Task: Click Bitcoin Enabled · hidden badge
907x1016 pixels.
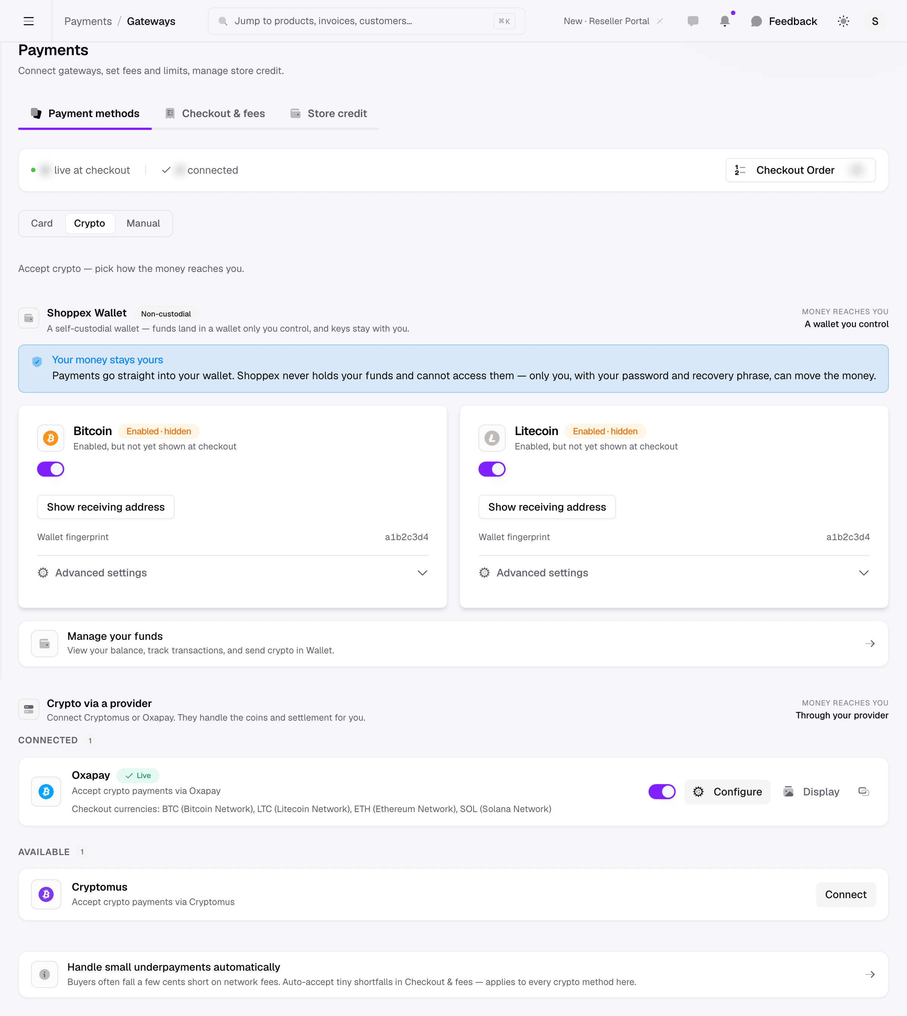Action: click(158, 431)
